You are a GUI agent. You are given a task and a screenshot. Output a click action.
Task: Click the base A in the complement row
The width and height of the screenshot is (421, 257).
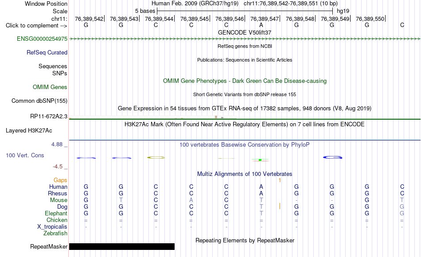[261, 25]
